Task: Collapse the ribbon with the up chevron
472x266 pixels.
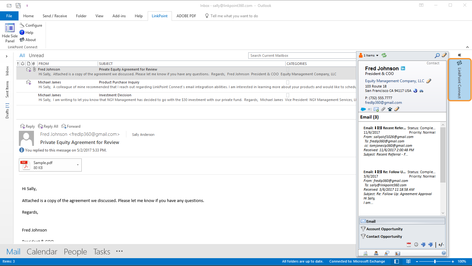Action: click(467, 47)
